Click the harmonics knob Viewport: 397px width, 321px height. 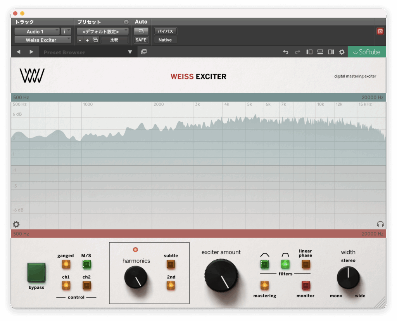(x=136, y=278)
